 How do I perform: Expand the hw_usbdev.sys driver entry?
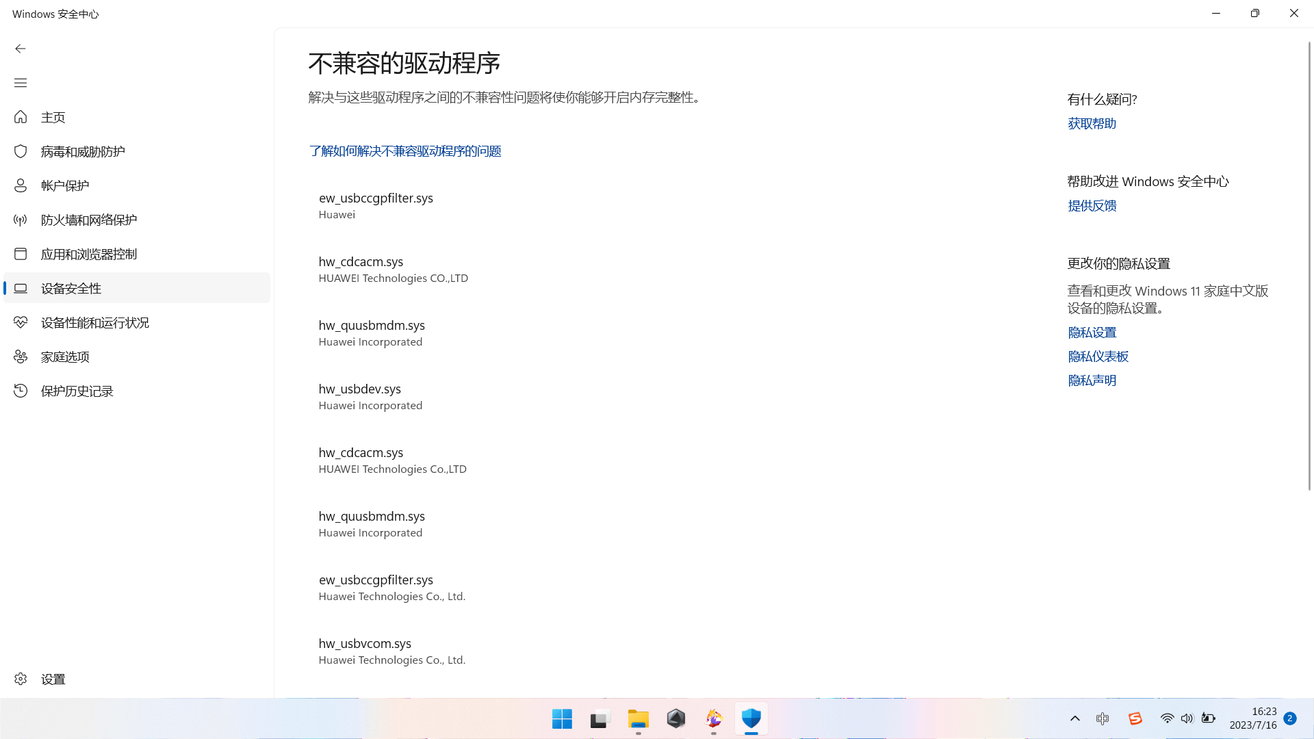coord(359,389)
